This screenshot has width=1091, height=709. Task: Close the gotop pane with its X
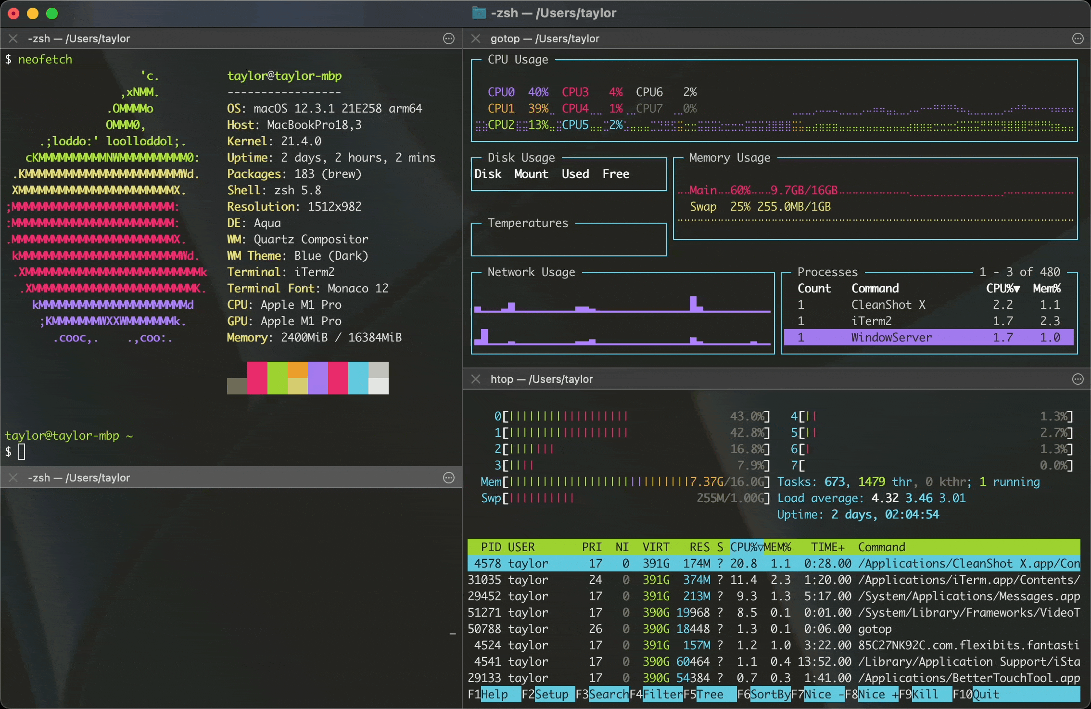coord(476,38)
